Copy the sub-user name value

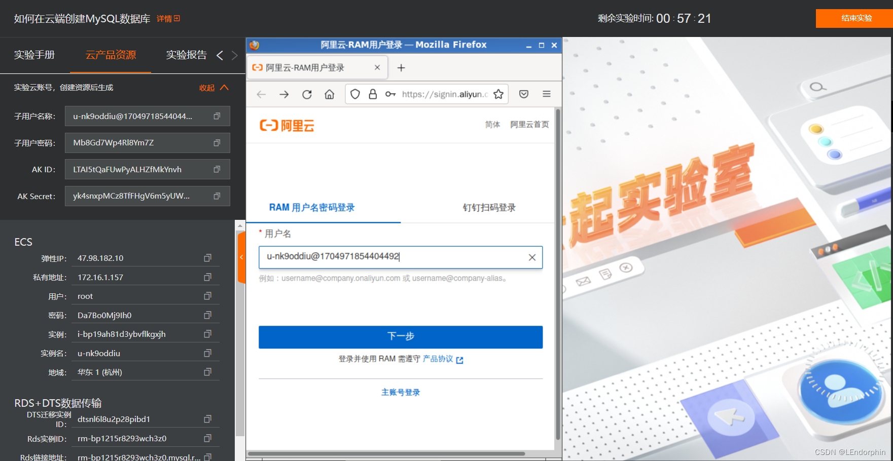click(217, 116)
